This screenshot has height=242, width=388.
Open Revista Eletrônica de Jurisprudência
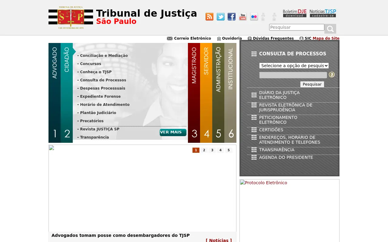click(286, 107)
